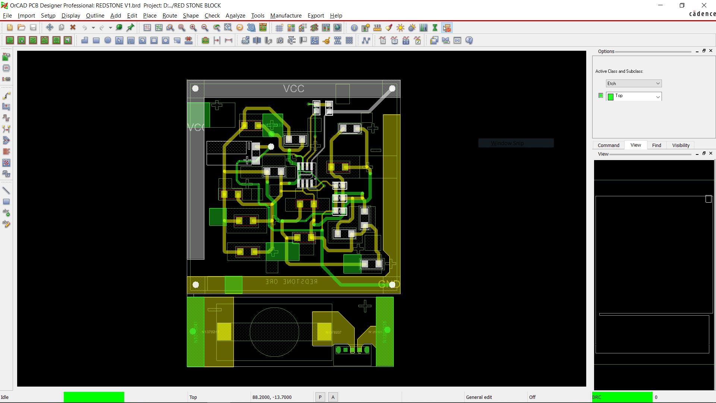Toggle the grid display icon
The width and height of the screenshot is (716, 403).
click(x=279, y=28)
